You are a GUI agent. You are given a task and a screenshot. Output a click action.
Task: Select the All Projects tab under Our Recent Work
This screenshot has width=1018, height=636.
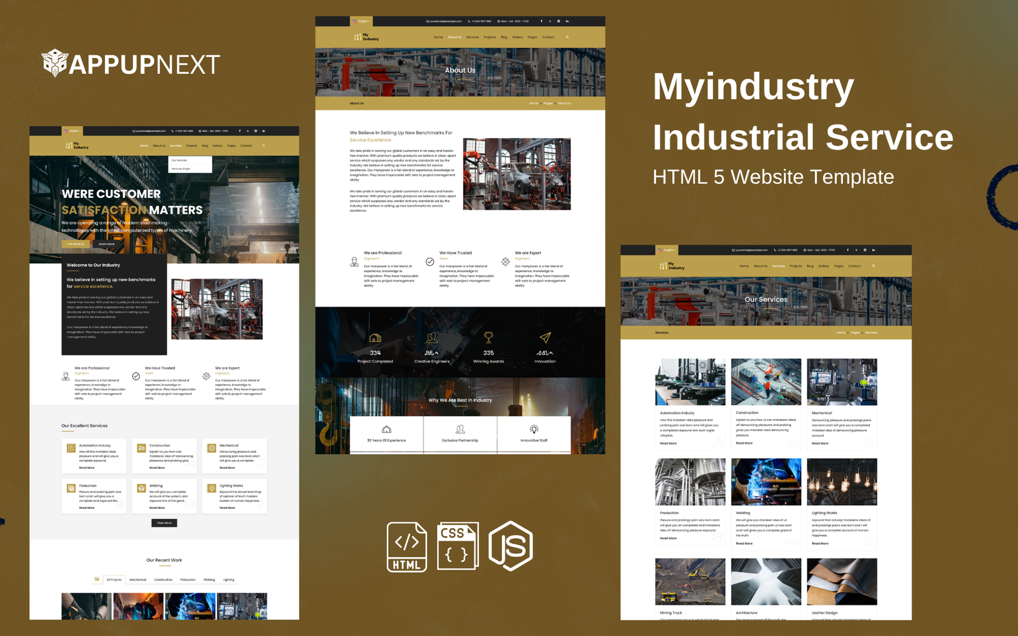pos(115,579)
